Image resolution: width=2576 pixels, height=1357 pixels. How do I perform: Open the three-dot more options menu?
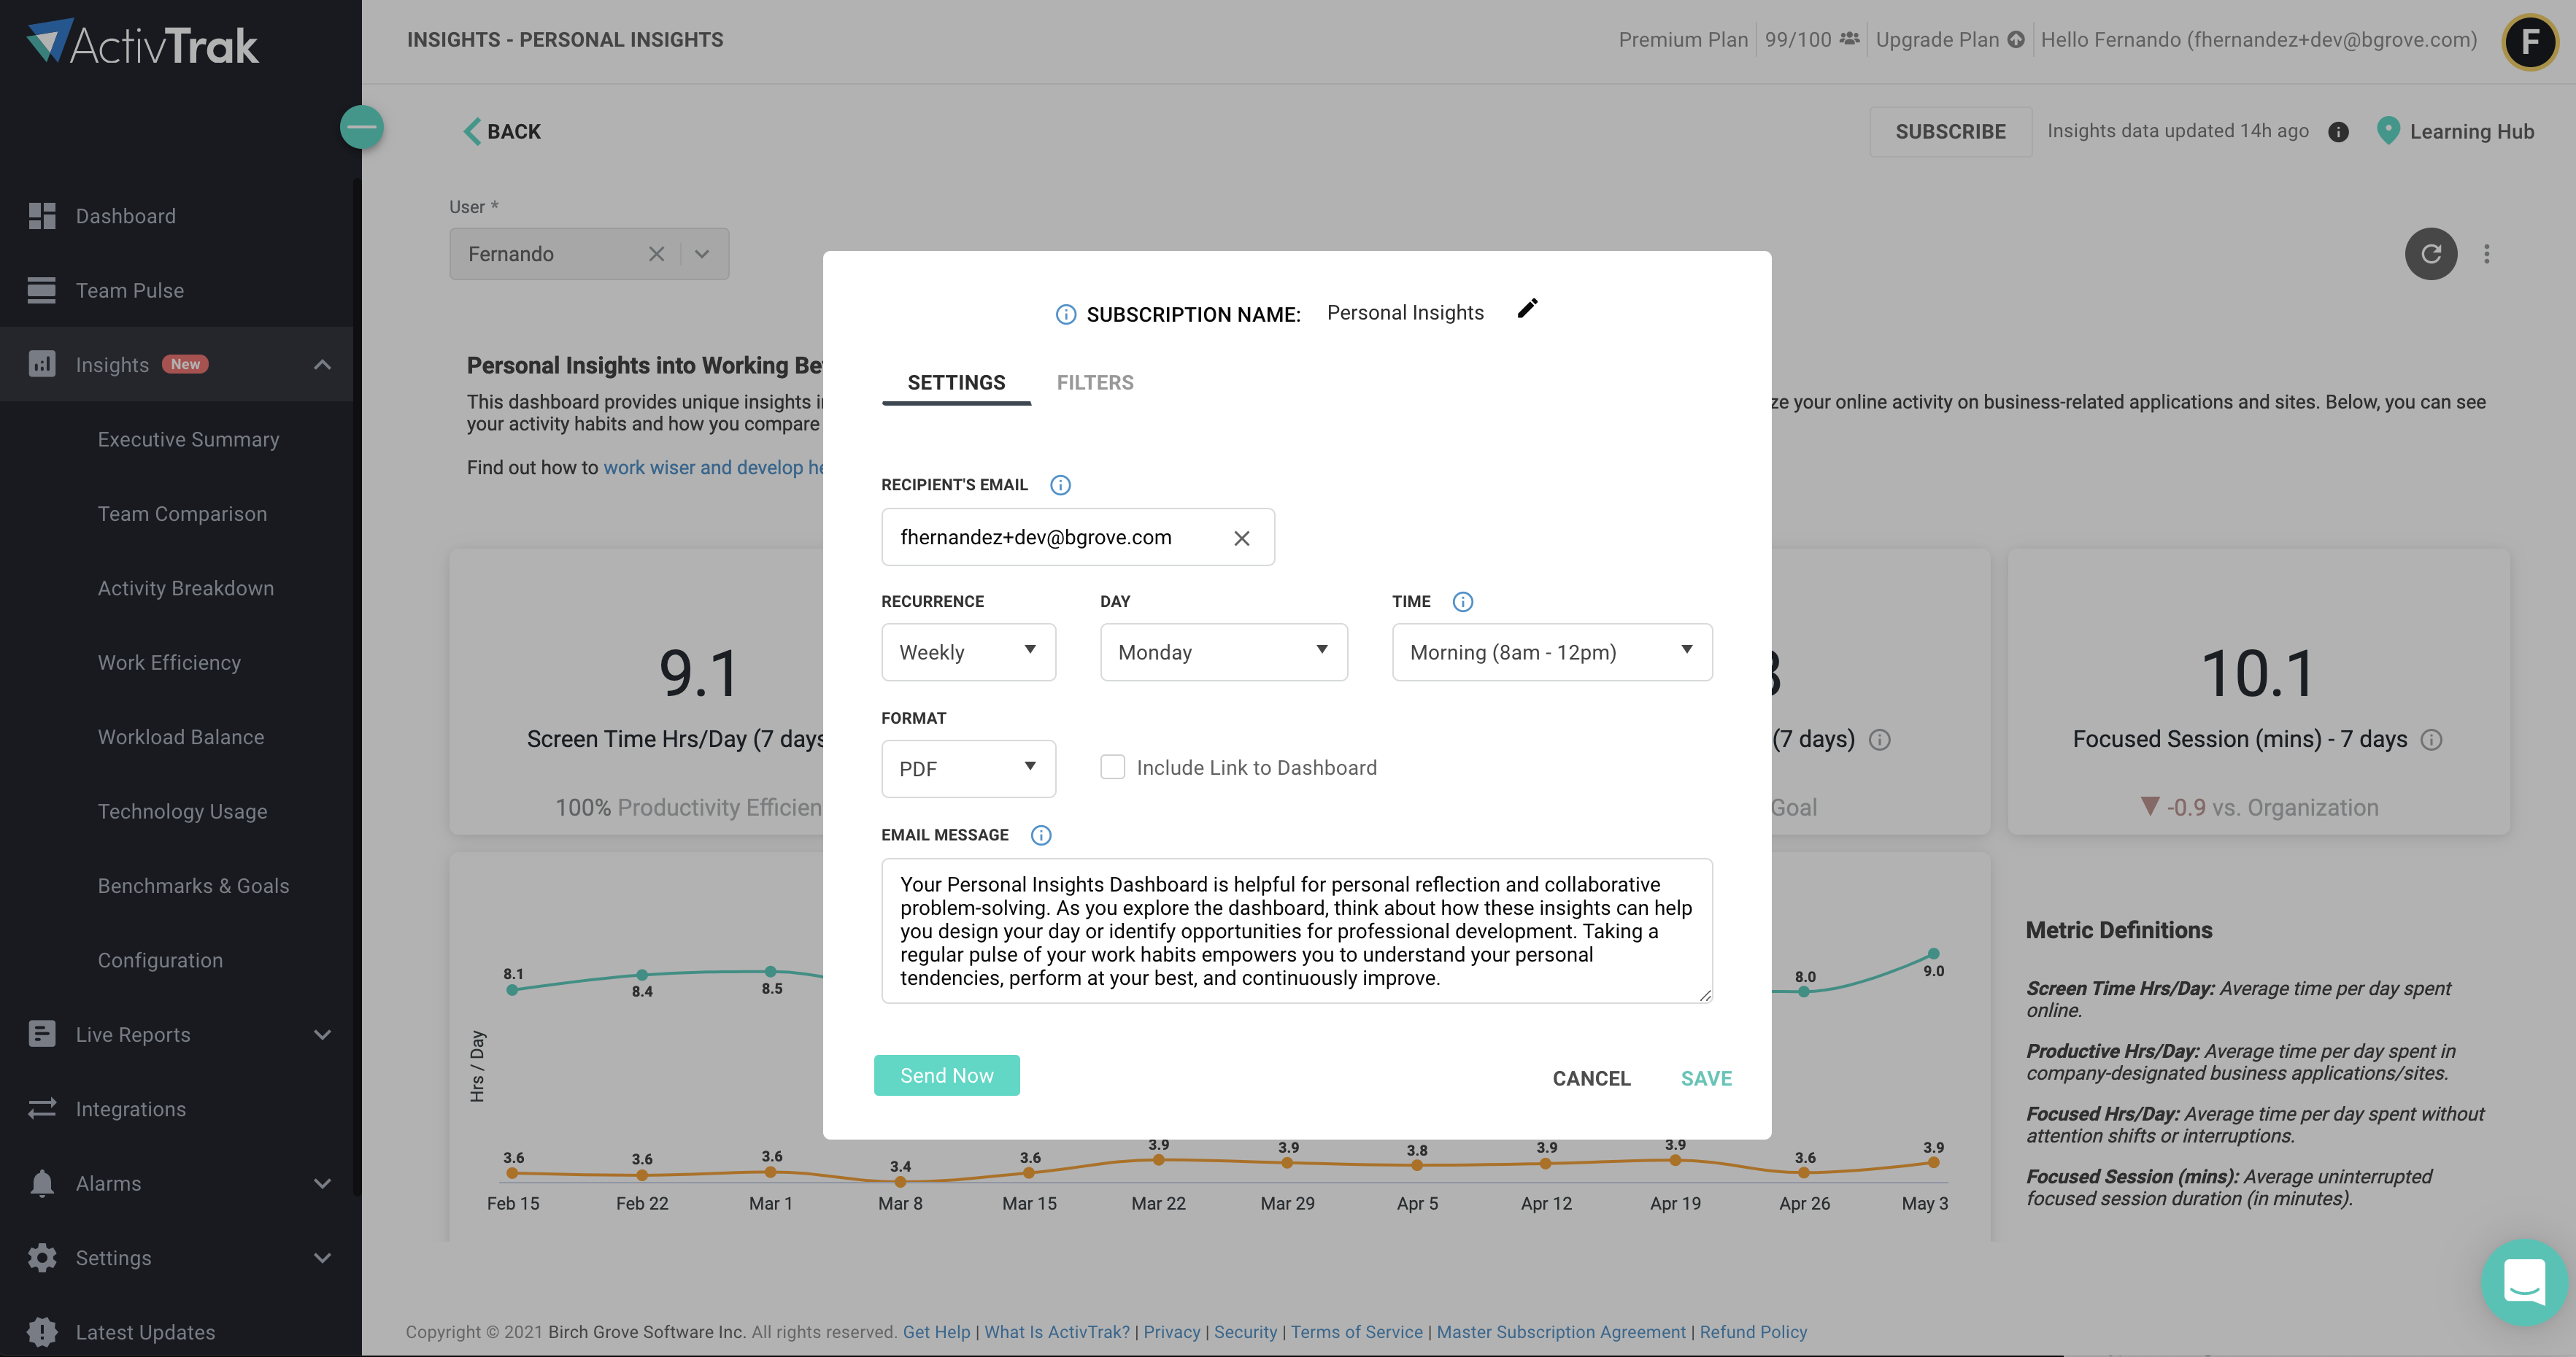[x=2486, y=254]
